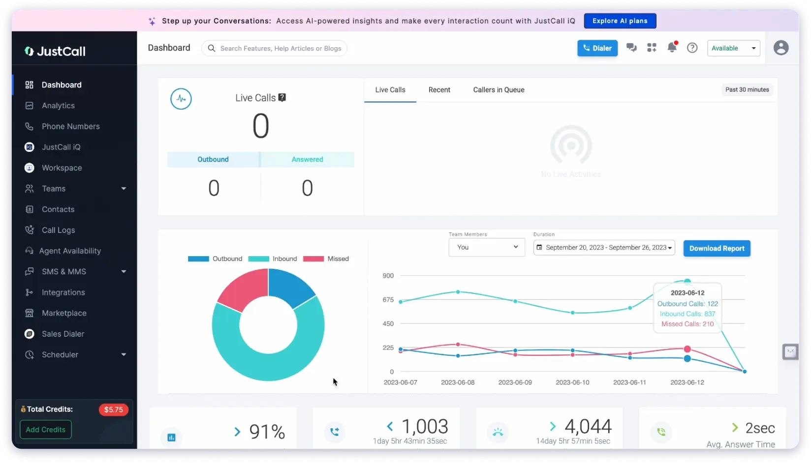The height and width of the screenshot is (463, 811).
Task: Expand the Teams sidebar section
Action: tap(53, 188)
